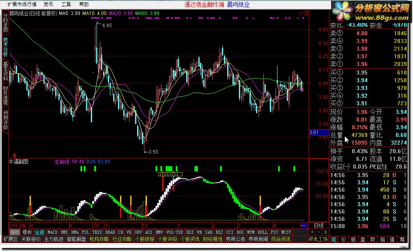This screenshot has height=252, width=413.
Task: Choose the KDJ indicator
Action: 219,232
